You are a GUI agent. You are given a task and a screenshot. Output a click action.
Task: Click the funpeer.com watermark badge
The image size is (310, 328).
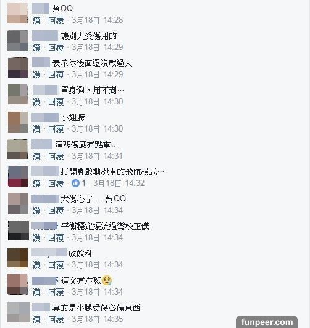pyautogui.click(x=267, y=322)
